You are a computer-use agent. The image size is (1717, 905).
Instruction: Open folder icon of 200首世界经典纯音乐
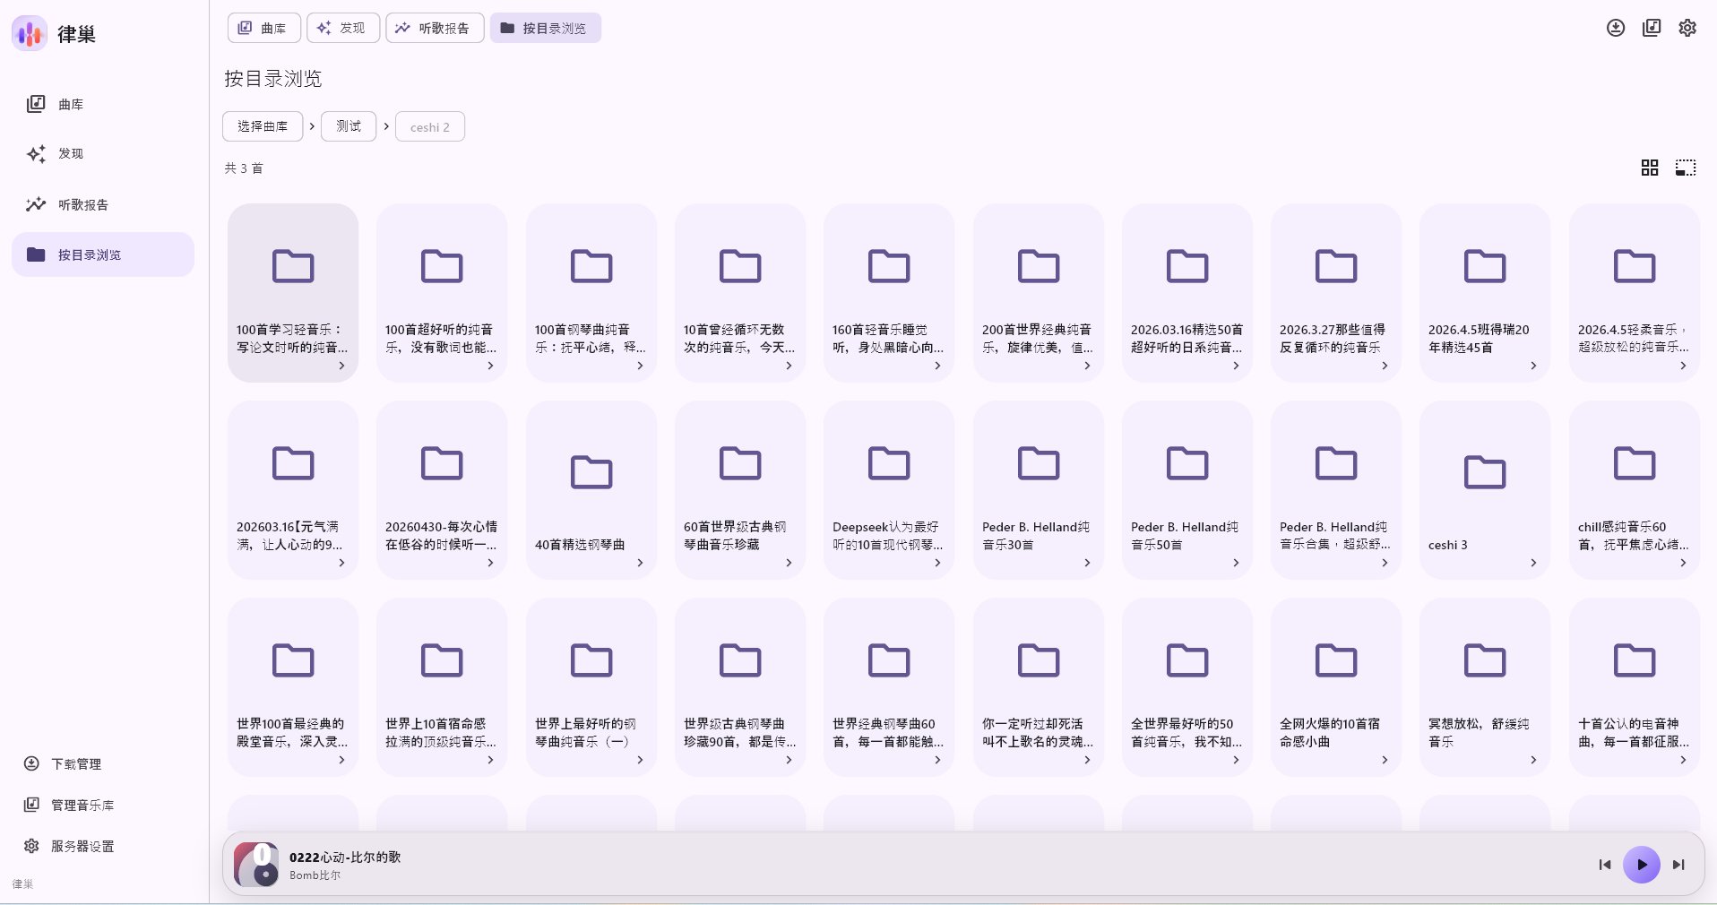pyautogui.click(x=1039, y=266)
